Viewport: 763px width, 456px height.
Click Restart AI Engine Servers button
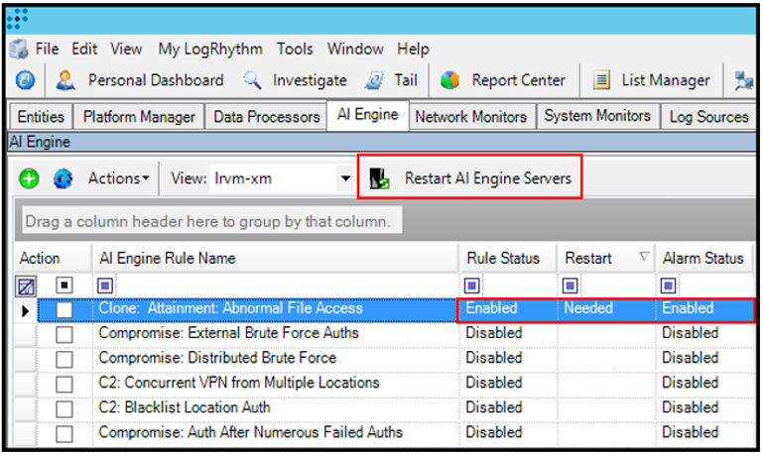[x=469, y=177]
